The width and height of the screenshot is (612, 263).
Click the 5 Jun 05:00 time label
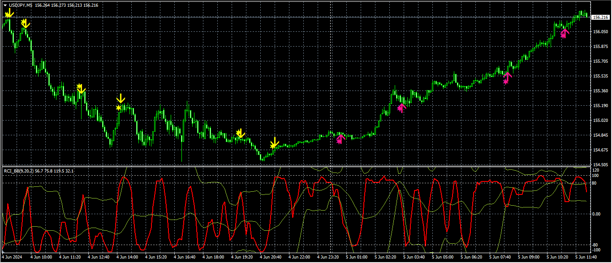(443, 258)
